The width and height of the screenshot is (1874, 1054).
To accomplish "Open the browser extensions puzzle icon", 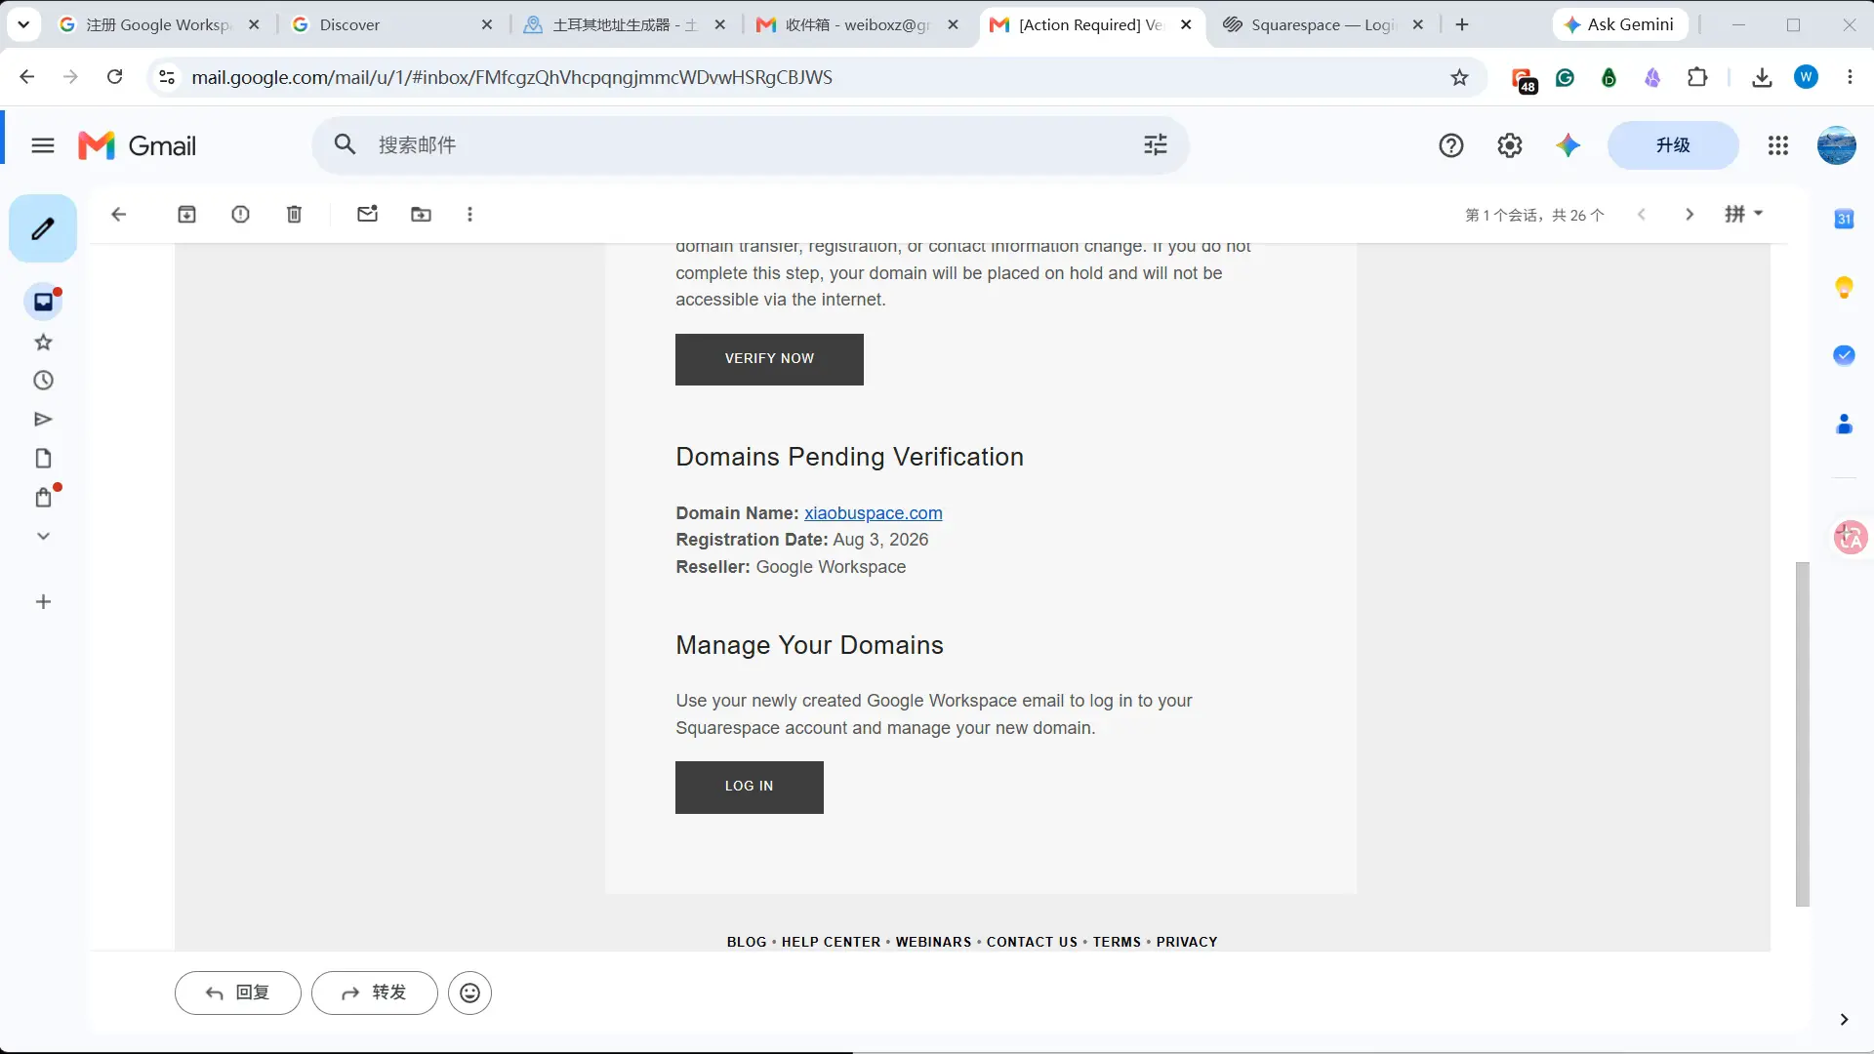I will pos(1697,77).
